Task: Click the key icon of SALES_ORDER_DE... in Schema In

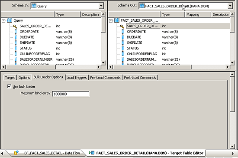Action: click(15, 26)
